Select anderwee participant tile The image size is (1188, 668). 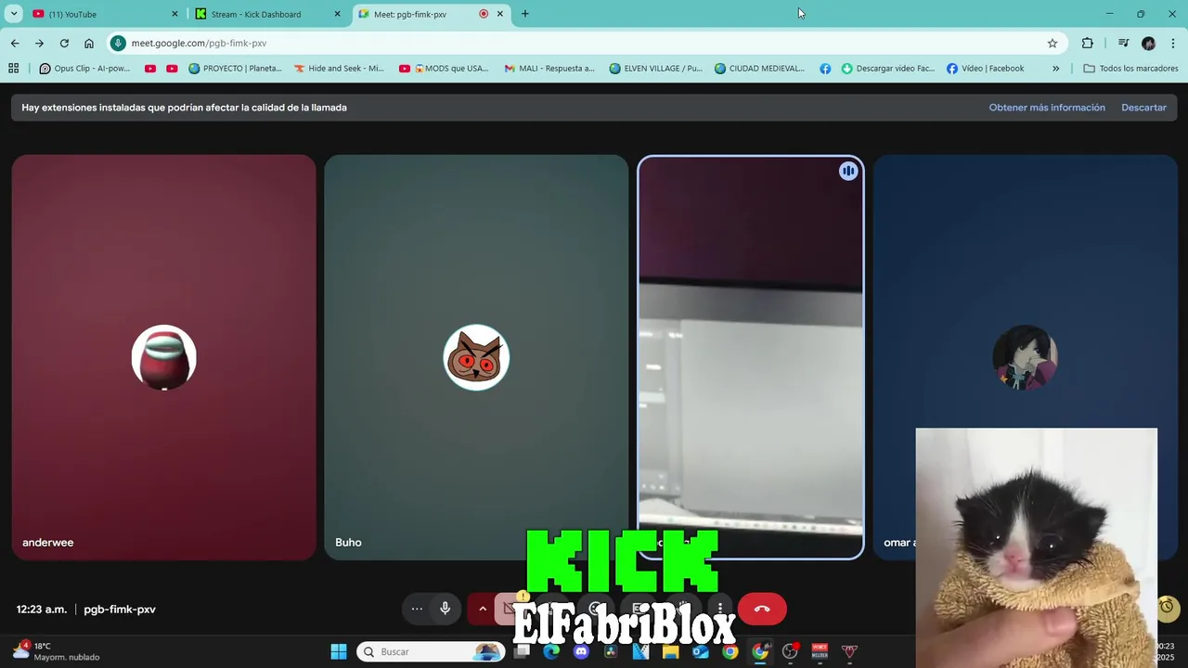coord(164,357)
